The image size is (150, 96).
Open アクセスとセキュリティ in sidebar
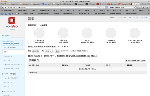point(11,69)
